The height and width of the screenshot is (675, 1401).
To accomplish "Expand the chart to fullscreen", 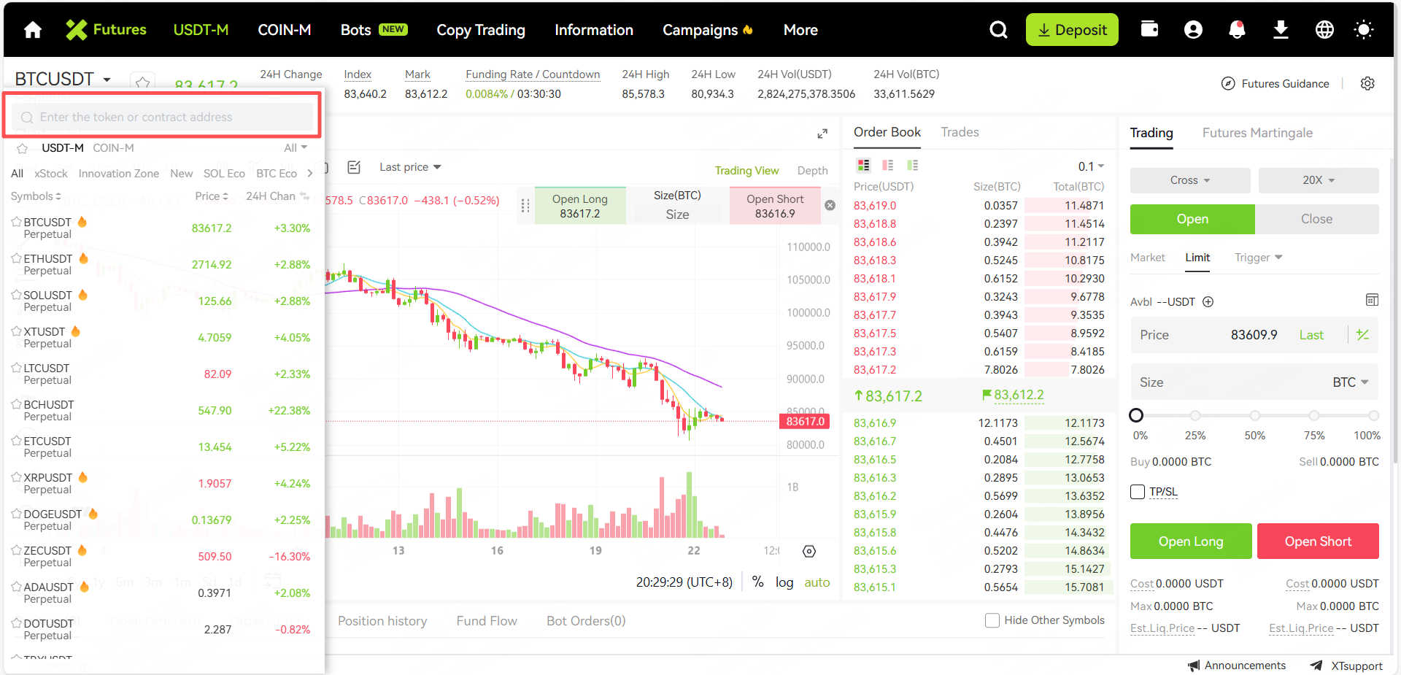I will pos(822,134).
